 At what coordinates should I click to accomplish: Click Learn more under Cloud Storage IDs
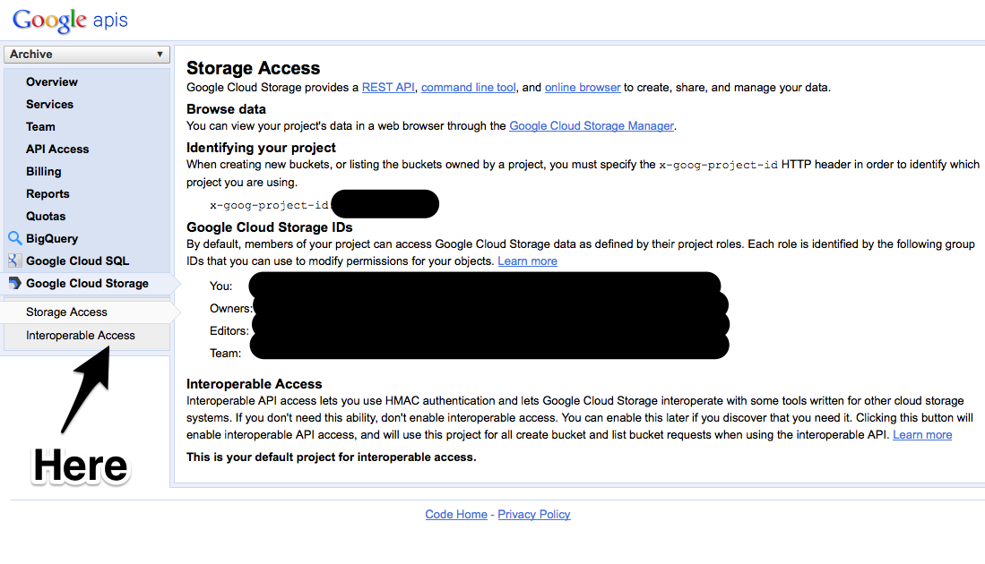(x=528, y=261)
